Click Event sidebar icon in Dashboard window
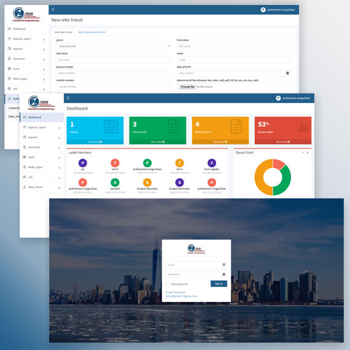The height and width of the screenshot is (350, 350). (25, 157)
